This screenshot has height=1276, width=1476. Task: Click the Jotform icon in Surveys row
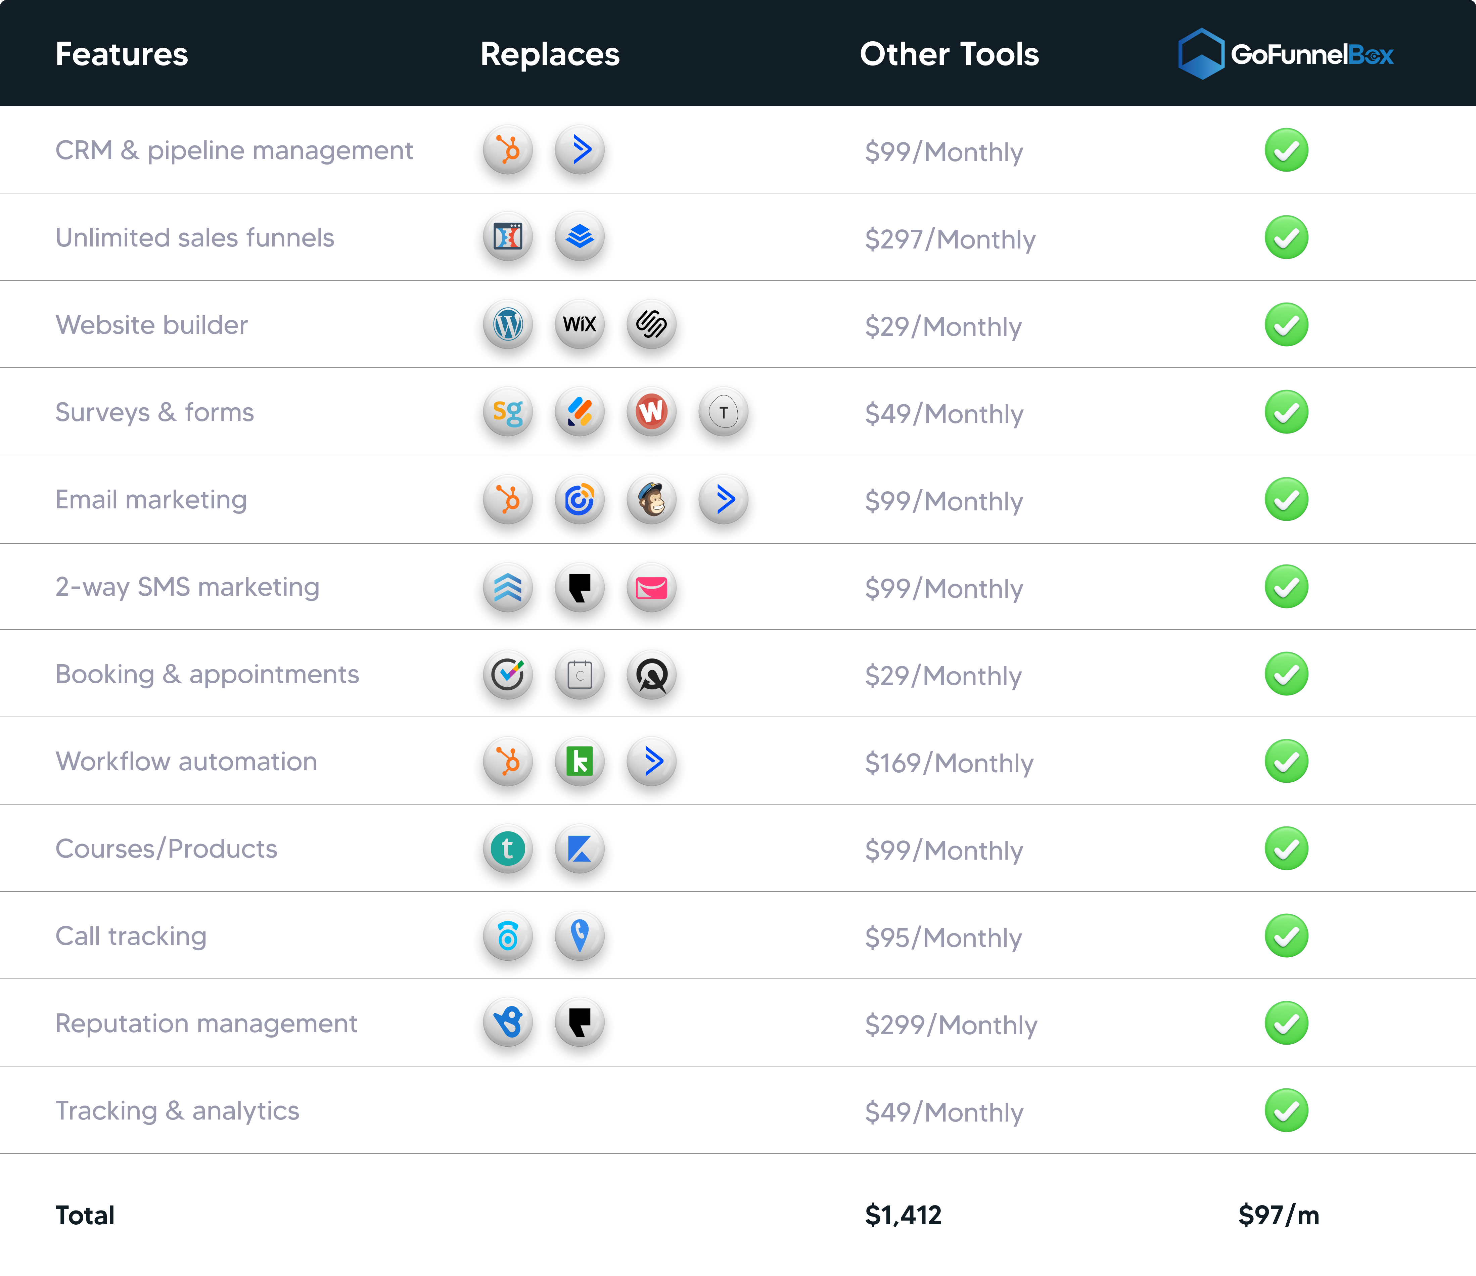coord(580,412)
